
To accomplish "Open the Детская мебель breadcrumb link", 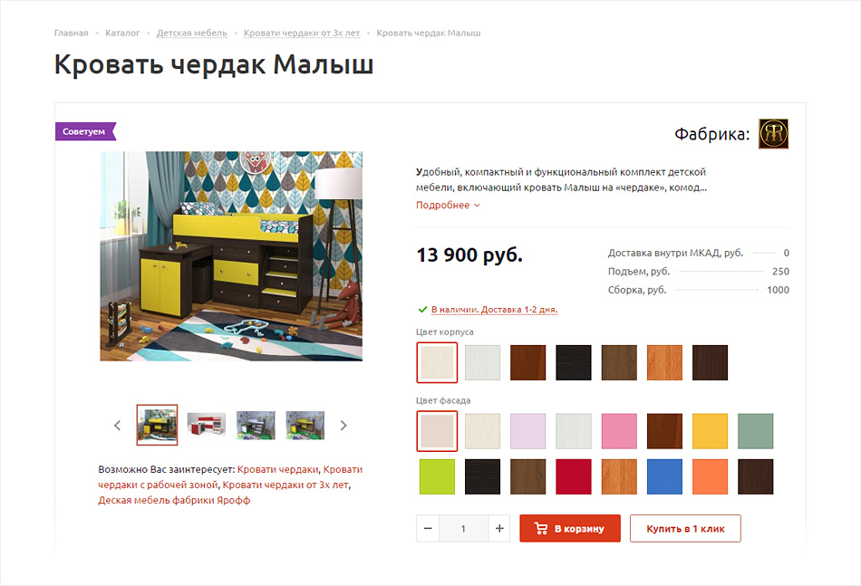I will pos(191,33).
